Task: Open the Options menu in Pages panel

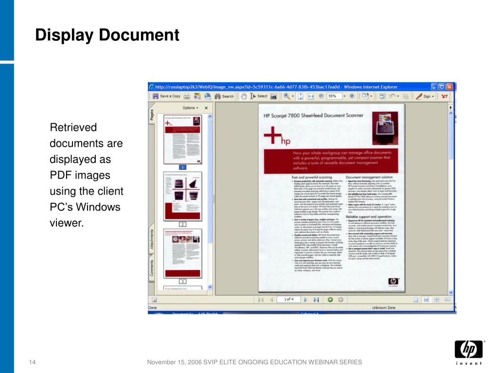Action: click(190, 108)
